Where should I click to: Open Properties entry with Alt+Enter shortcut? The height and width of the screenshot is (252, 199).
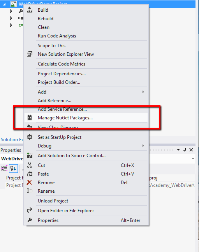(86, 220)
